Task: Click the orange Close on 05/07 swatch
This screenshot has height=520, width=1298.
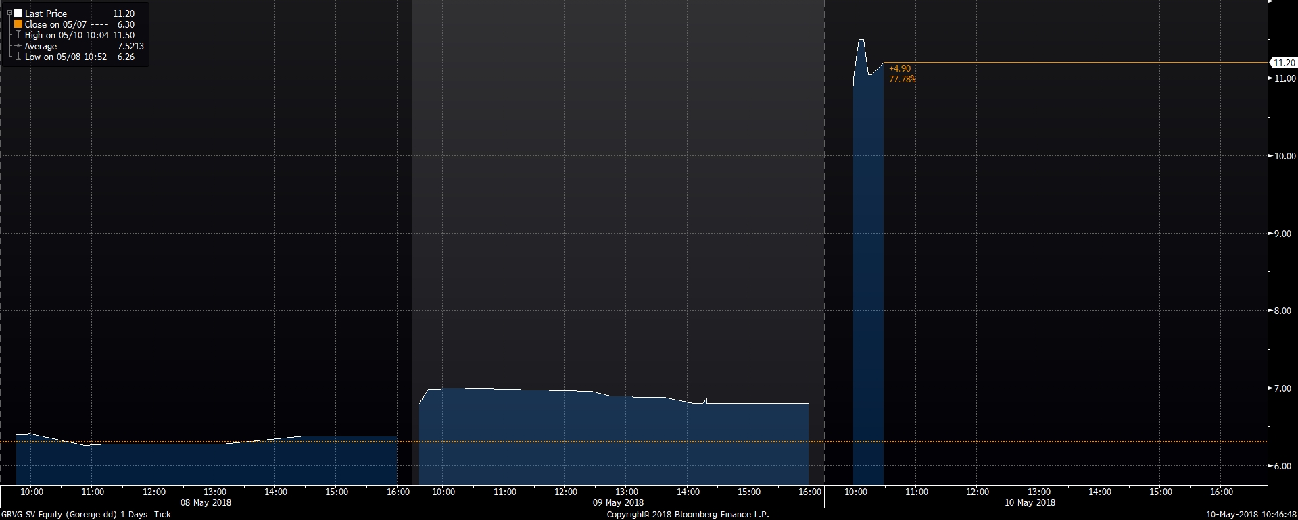Action: tap(18, 24)
